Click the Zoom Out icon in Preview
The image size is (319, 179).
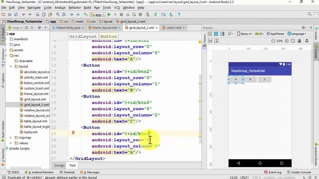273,41
